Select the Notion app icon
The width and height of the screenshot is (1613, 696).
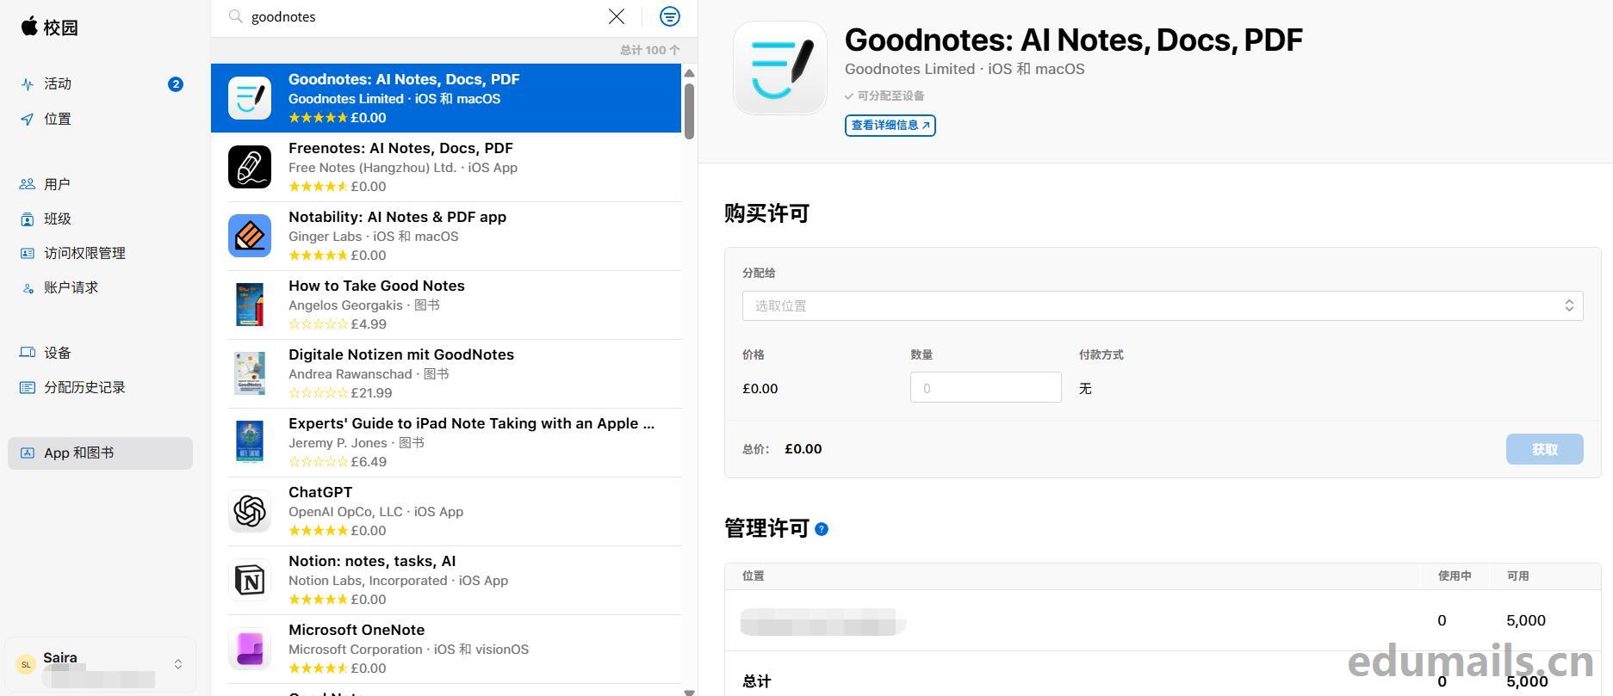point(250,580)
